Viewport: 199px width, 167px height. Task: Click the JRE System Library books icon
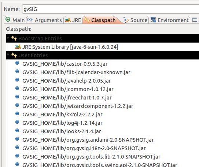click(x=18, y=47)
